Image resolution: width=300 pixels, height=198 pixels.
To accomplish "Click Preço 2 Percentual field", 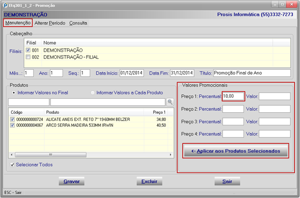I will [233, 109].
